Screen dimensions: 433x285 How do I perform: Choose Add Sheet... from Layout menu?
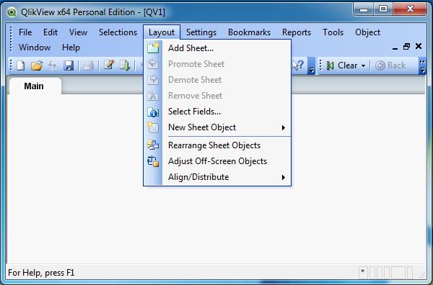click(217, 48)
